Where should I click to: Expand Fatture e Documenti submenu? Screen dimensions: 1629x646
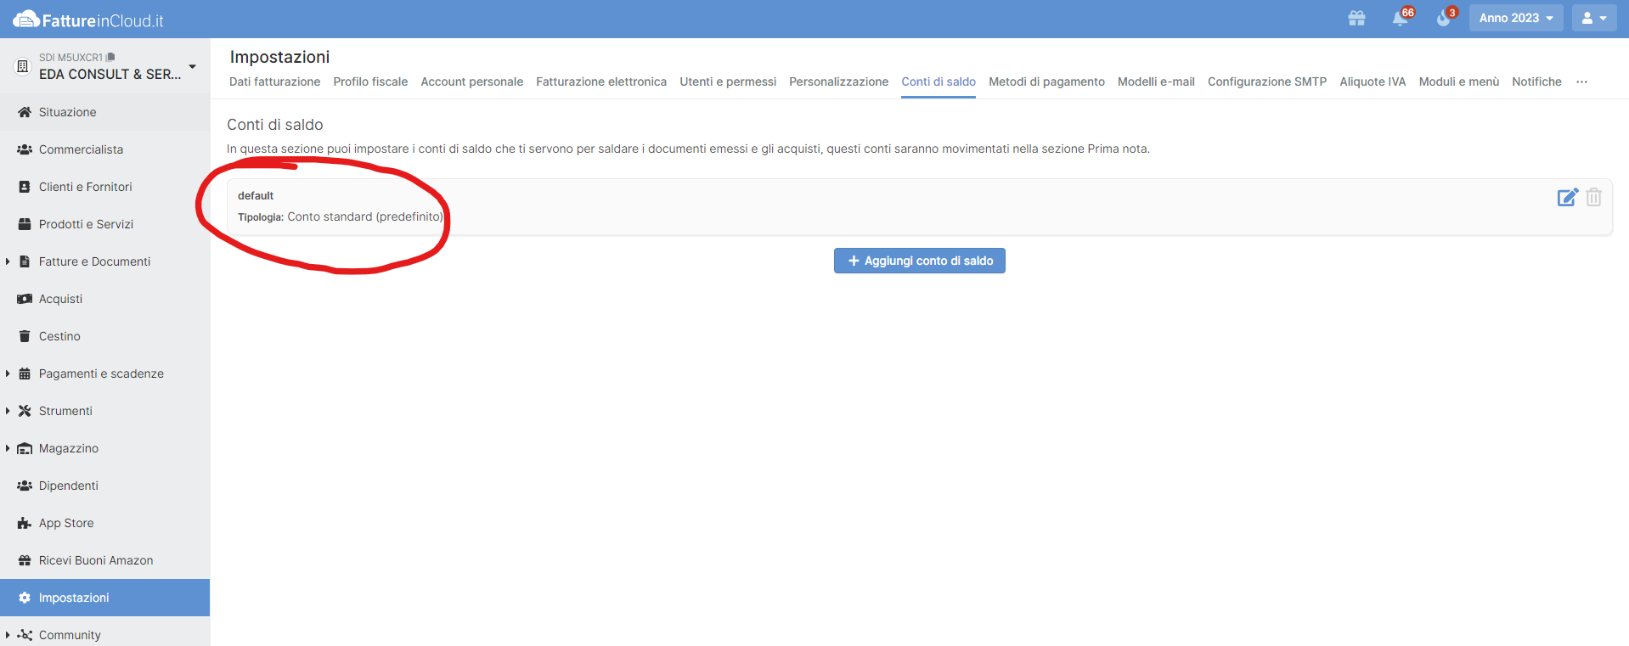click(x=8, y=261)
